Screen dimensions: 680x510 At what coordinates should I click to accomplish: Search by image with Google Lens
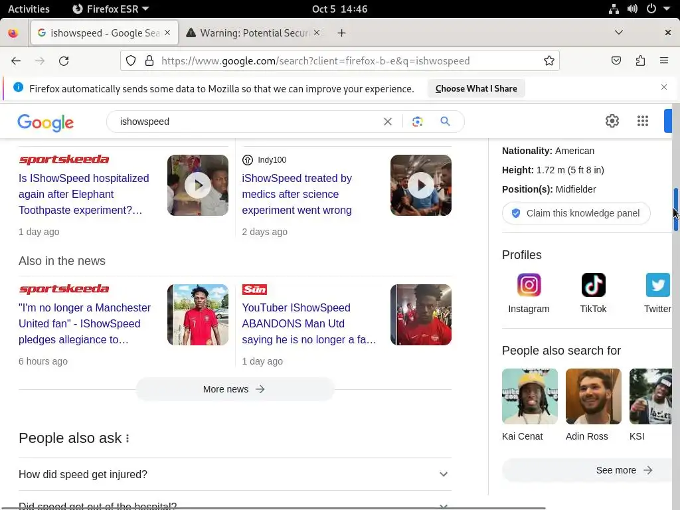417,122
